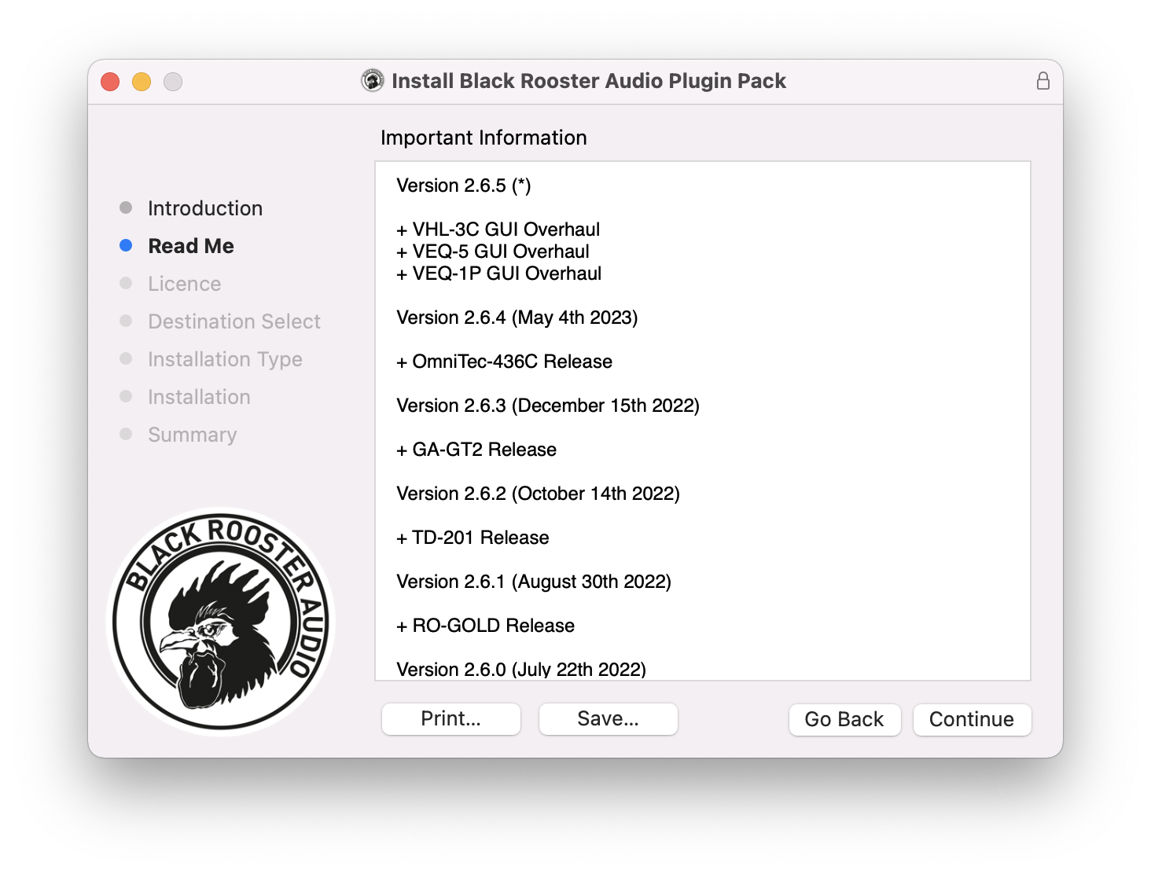1151x874 pixels.
Task: Click the "Version 2.6.4 (May 4th 2023)" line
Action: (x=517, y=318)
